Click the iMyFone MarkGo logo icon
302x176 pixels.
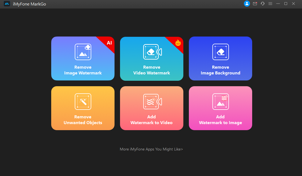click(7, 4)
